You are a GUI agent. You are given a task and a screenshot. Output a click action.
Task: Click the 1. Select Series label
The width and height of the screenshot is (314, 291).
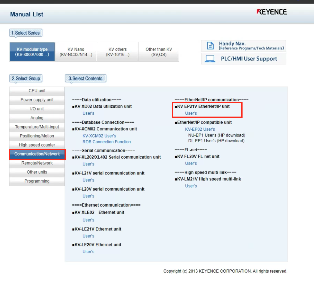26,33
